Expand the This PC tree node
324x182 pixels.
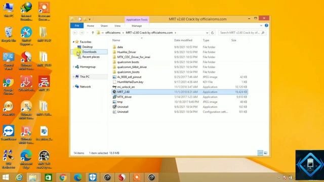(73, 77)
